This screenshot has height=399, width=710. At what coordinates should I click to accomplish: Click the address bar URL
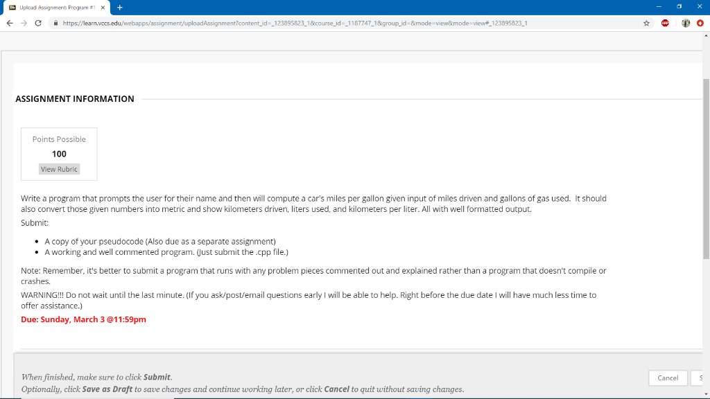point(277,22)
